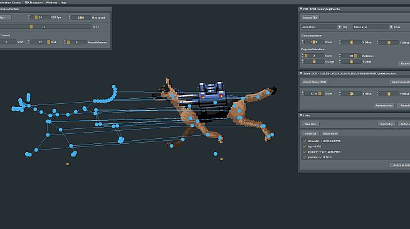Click the Import Spine JSON button
Screen dimensions: 410x229
314,82
